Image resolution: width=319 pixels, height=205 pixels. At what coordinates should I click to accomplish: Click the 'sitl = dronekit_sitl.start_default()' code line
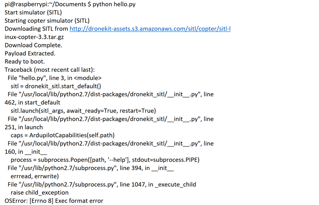[56, 86]
